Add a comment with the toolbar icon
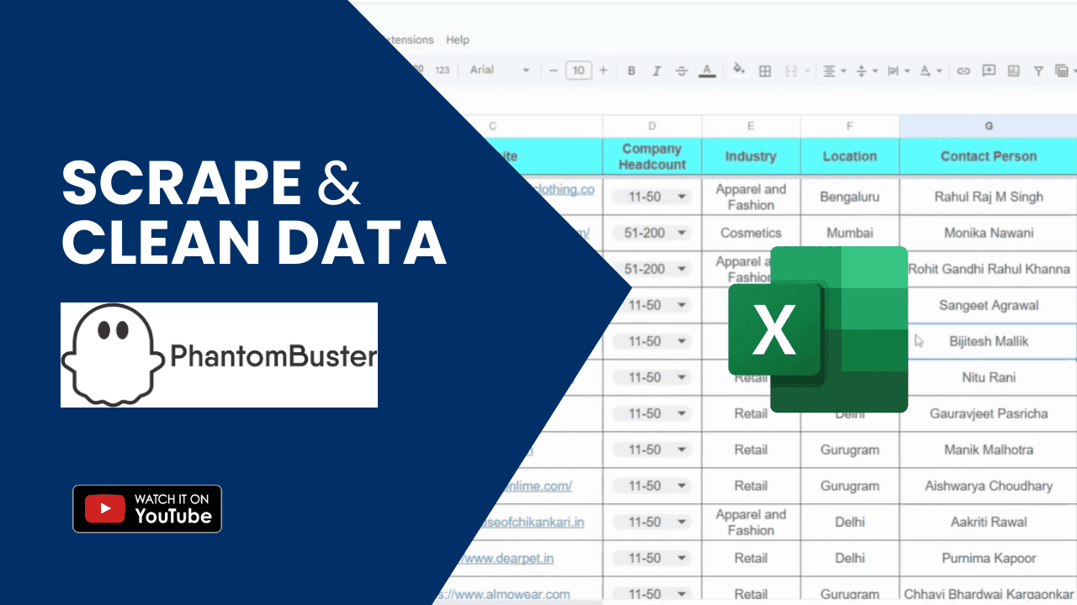The height and width of the screenshot is (605, 1077). tap(989, 71)
